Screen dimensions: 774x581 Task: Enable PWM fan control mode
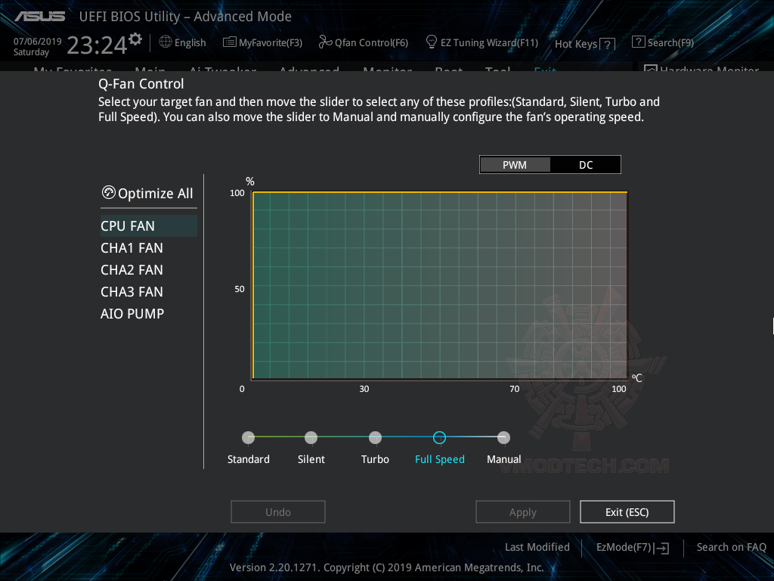pos(515,164)
